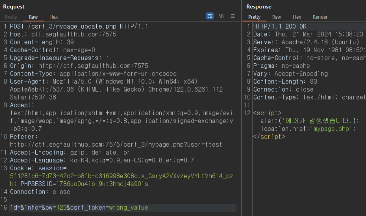The height and width of the screenshot is (216, 366).
Task: Click the Request panel title
Action: click(x=14, y=7)
